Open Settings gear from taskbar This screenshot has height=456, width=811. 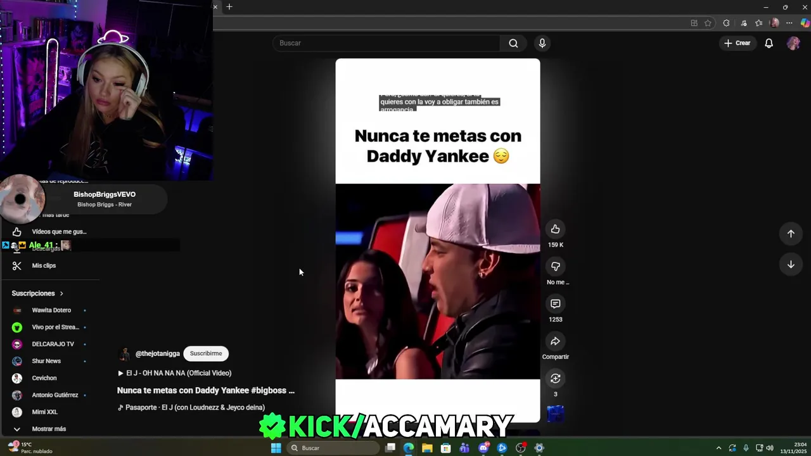539,448
